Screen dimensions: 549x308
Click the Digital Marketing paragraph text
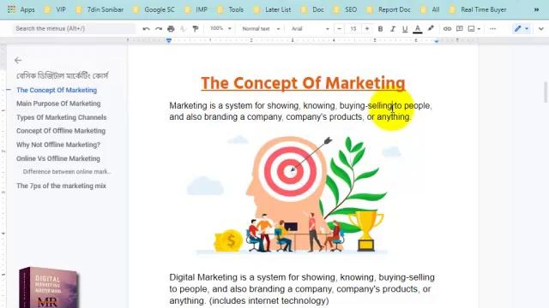coord(302,289)
